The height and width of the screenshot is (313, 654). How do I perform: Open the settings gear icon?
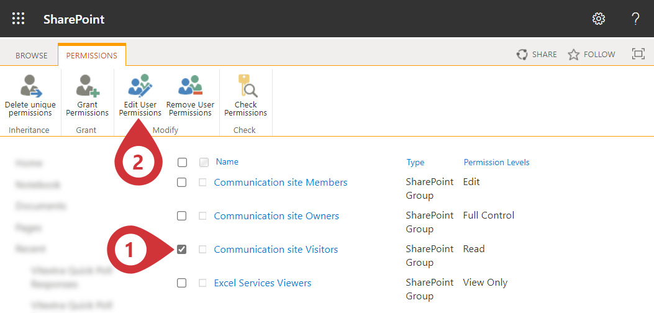tap(599, 19)
